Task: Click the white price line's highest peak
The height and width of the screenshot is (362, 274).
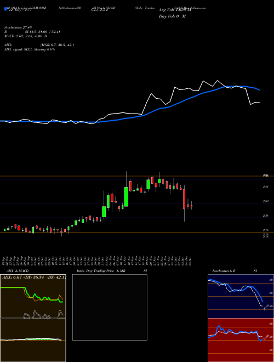Action: 217,81
